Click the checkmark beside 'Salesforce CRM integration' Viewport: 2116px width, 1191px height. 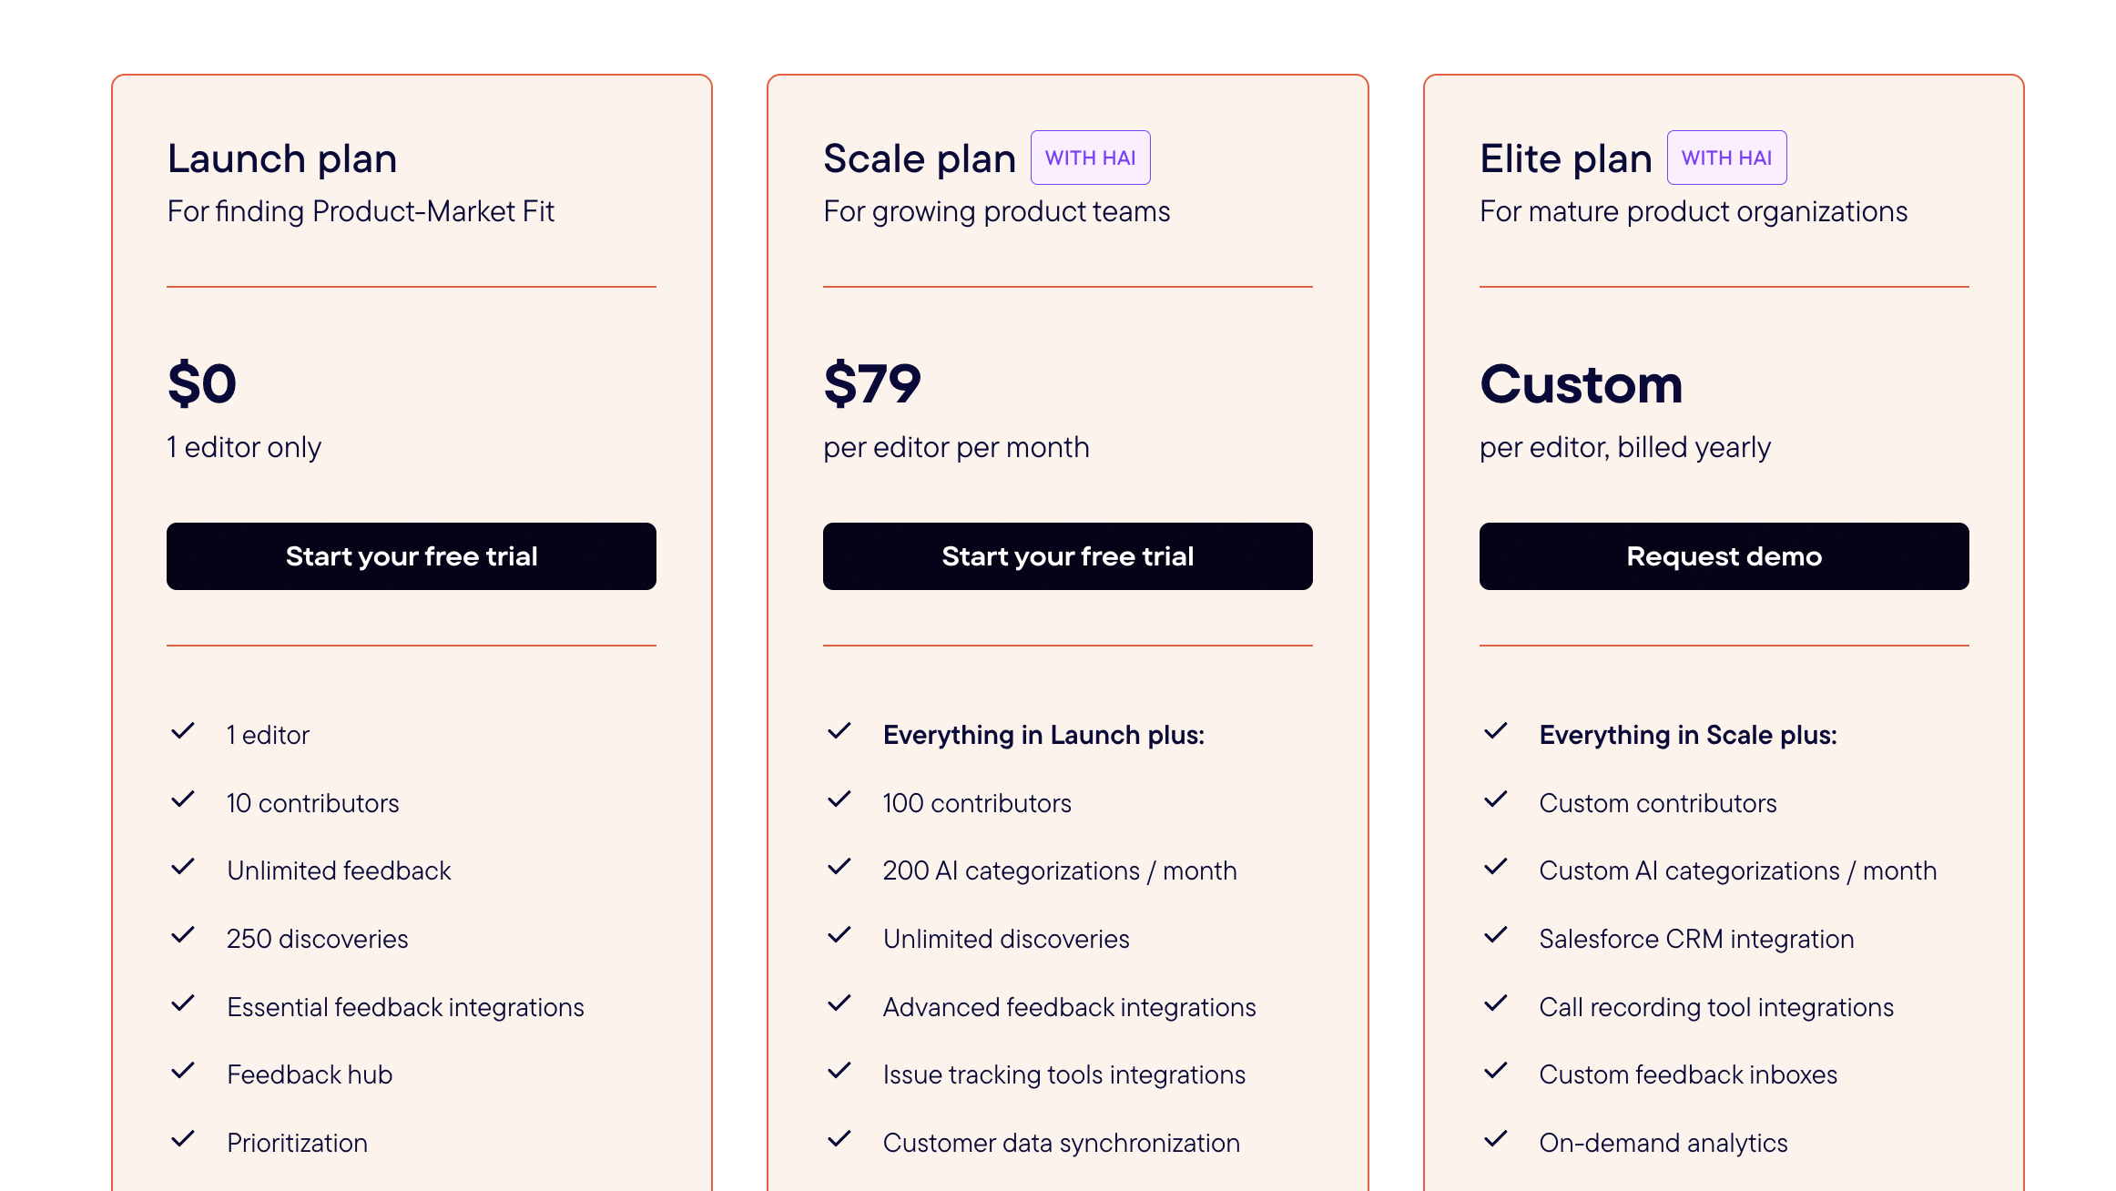(x=1496, y=936)
